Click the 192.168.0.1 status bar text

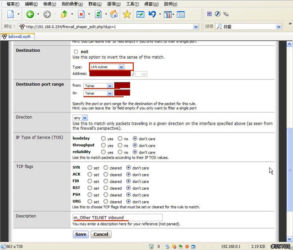coord(231,246)
